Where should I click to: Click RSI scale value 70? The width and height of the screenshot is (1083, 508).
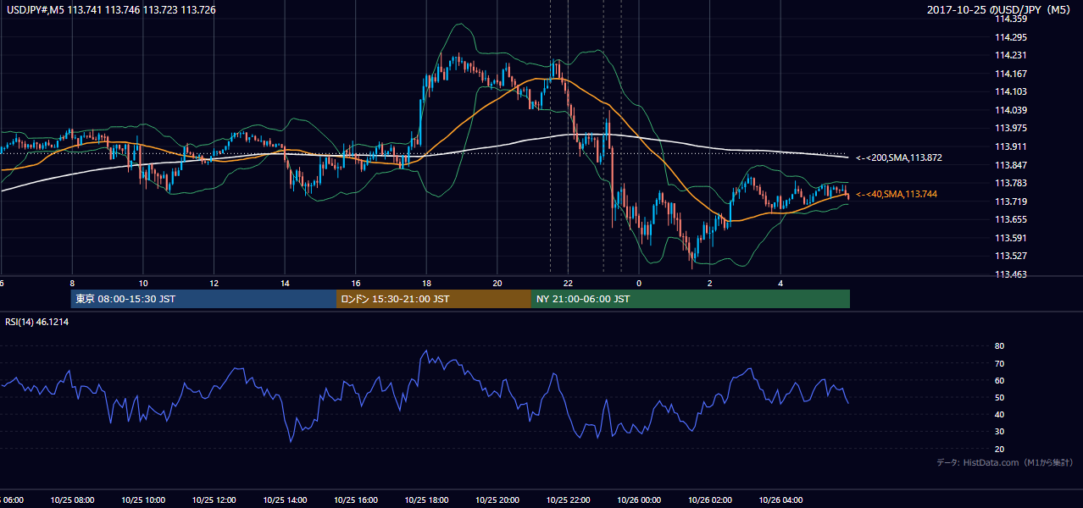click(x=1000, y=363)
